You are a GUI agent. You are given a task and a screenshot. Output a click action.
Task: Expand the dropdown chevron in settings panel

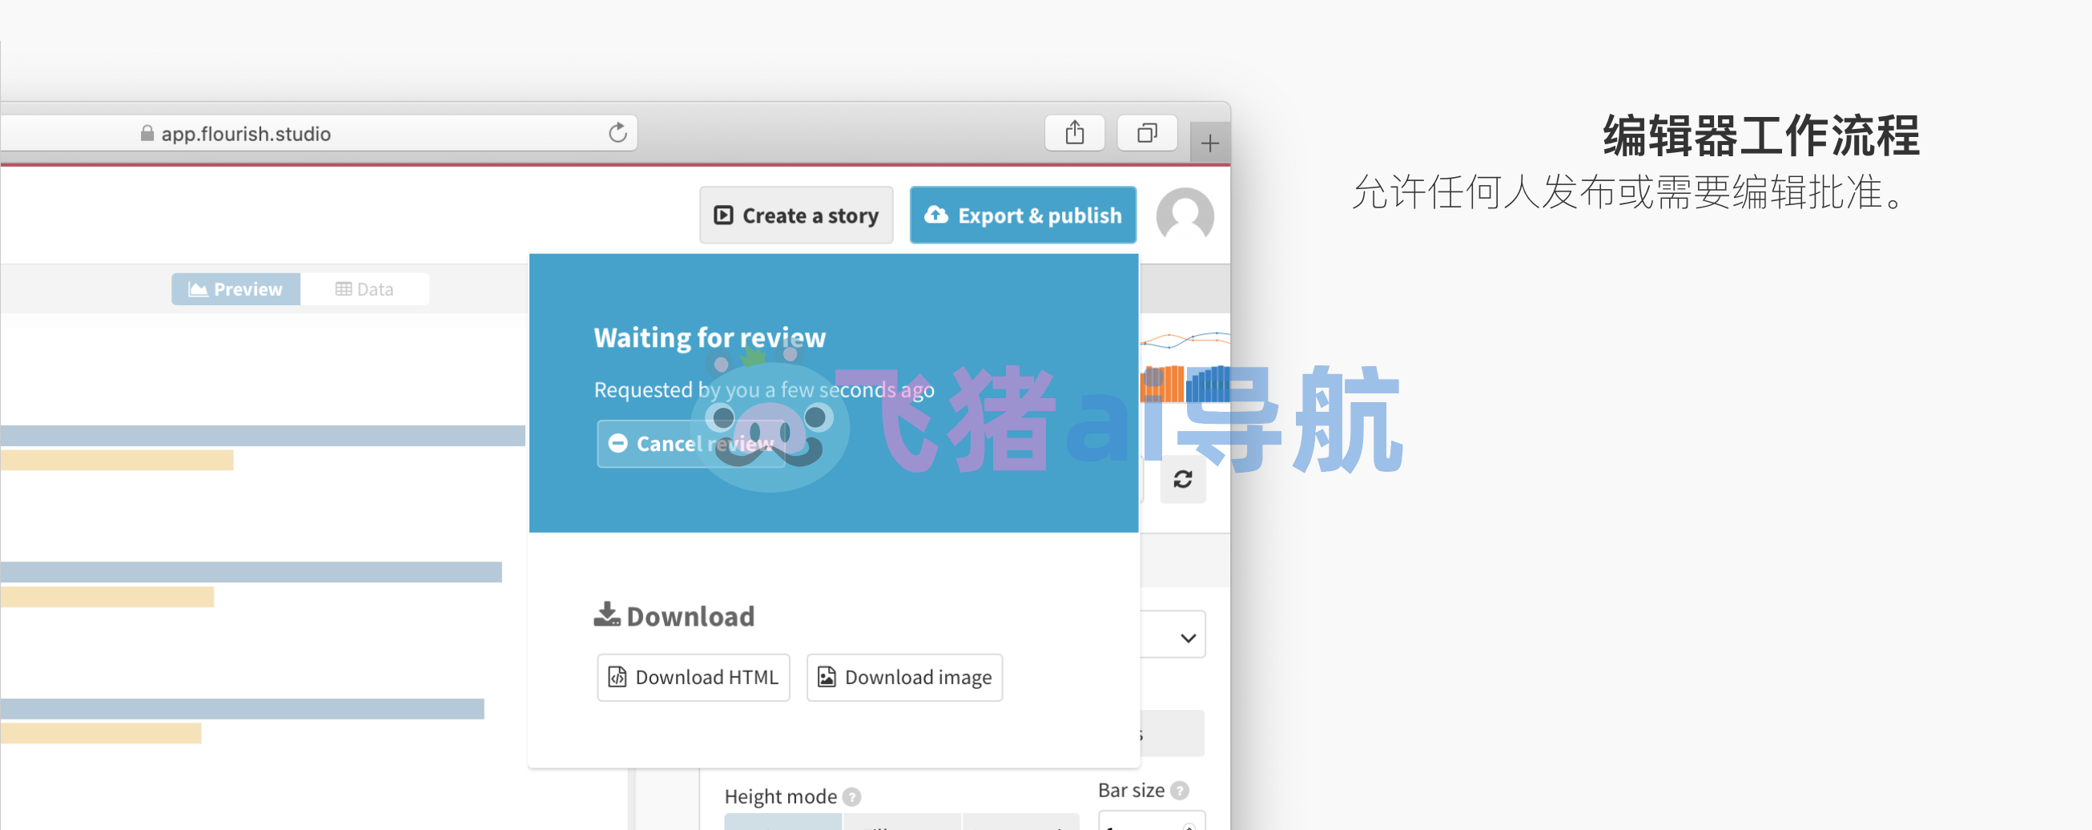click(x=1187, y=638)
